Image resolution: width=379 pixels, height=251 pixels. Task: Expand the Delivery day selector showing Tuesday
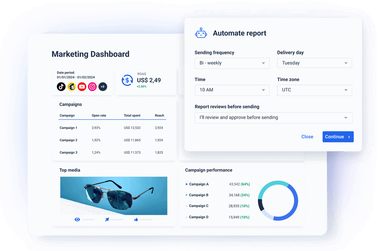pyautogui.click(x=314, y=63)
